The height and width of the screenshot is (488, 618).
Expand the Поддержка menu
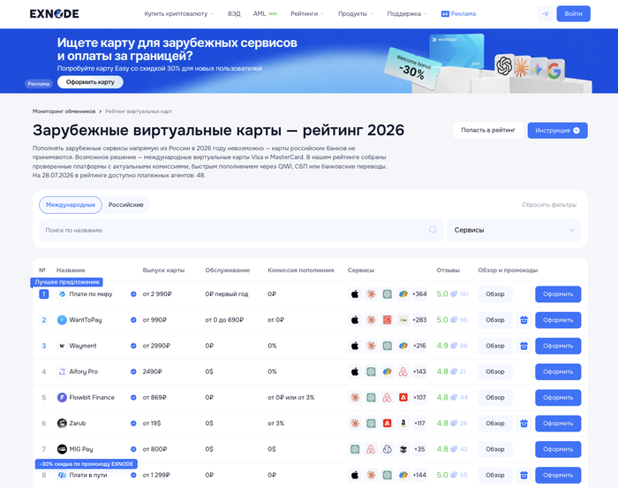tap(407, 14)
